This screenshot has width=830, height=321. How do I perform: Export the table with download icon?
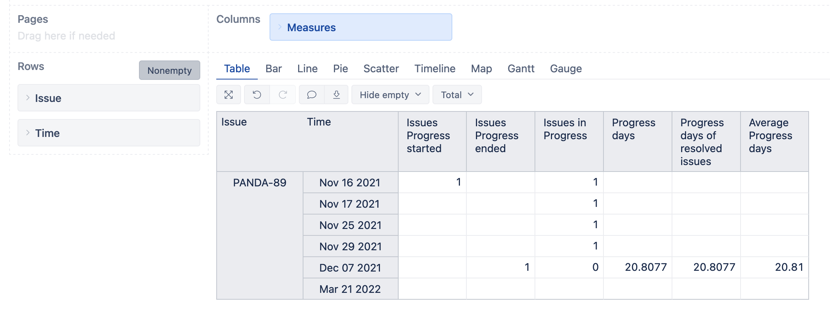point(336,95)
